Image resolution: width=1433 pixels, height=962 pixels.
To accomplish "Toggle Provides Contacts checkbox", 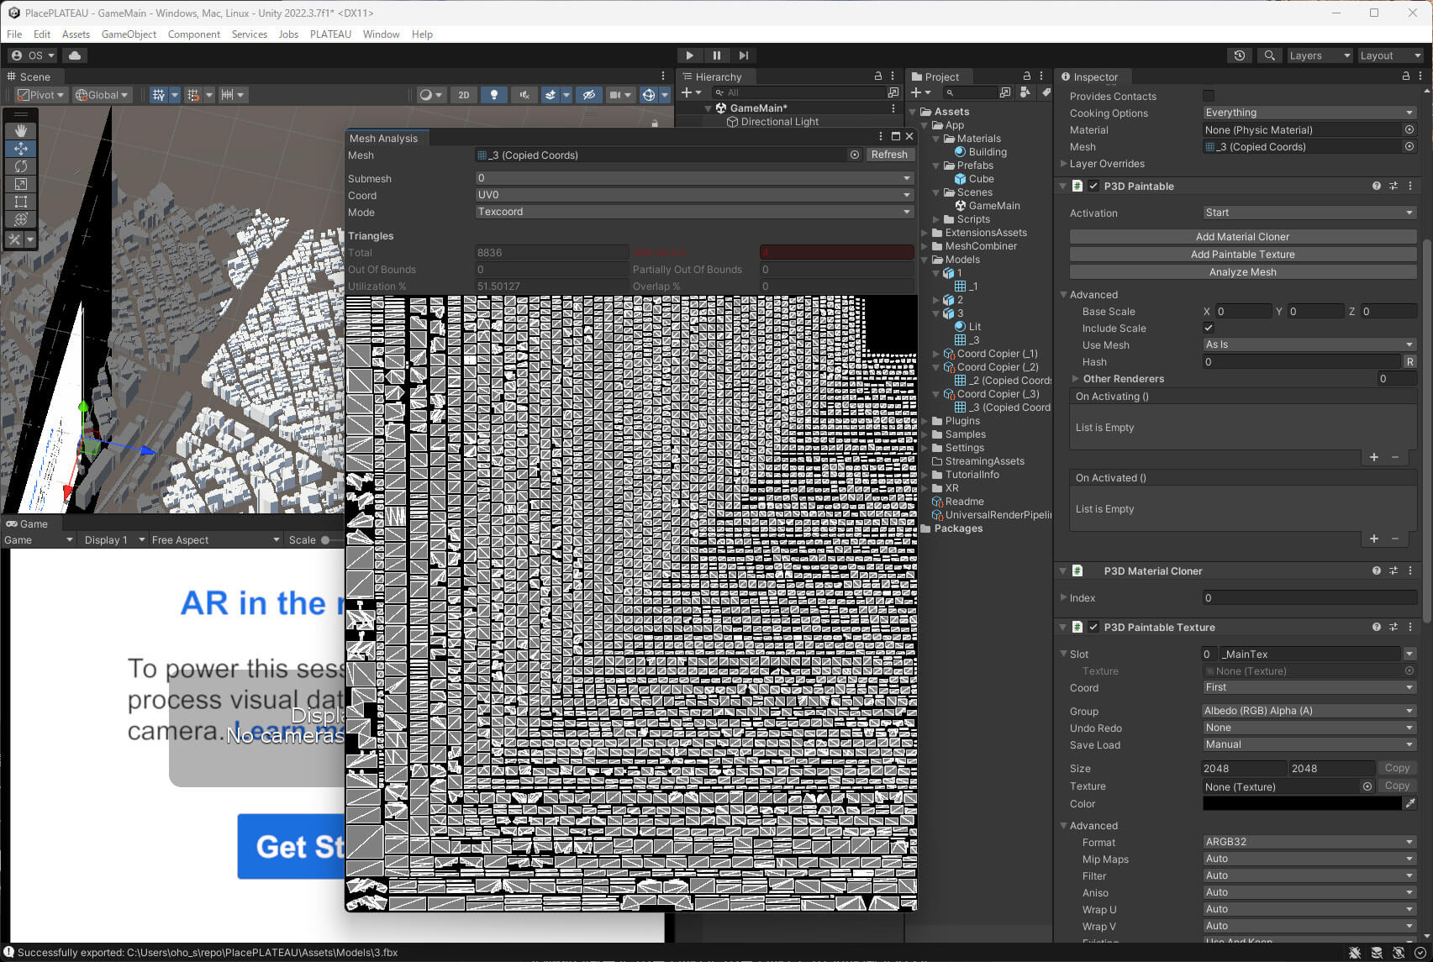I will point(1209,96).
